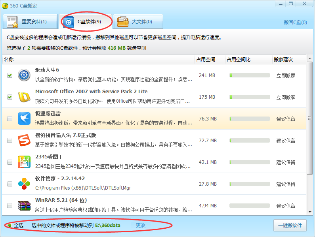The height and width of the screenshot is (237, 315).
Task: Check the 极速版迅雷 checkbox
Action: [x=10, y=119]
